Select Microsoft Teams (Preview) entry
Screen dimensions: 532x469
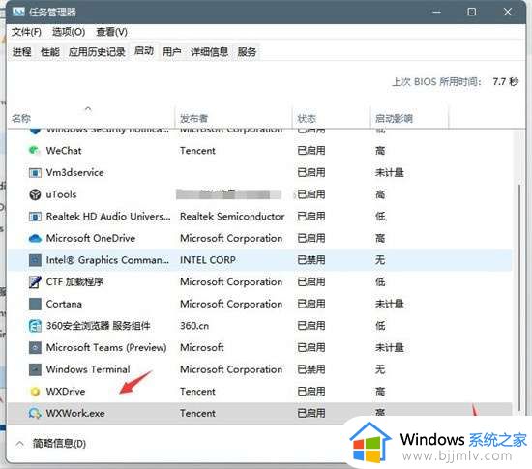pyautogui.click(x=106, y=347)
